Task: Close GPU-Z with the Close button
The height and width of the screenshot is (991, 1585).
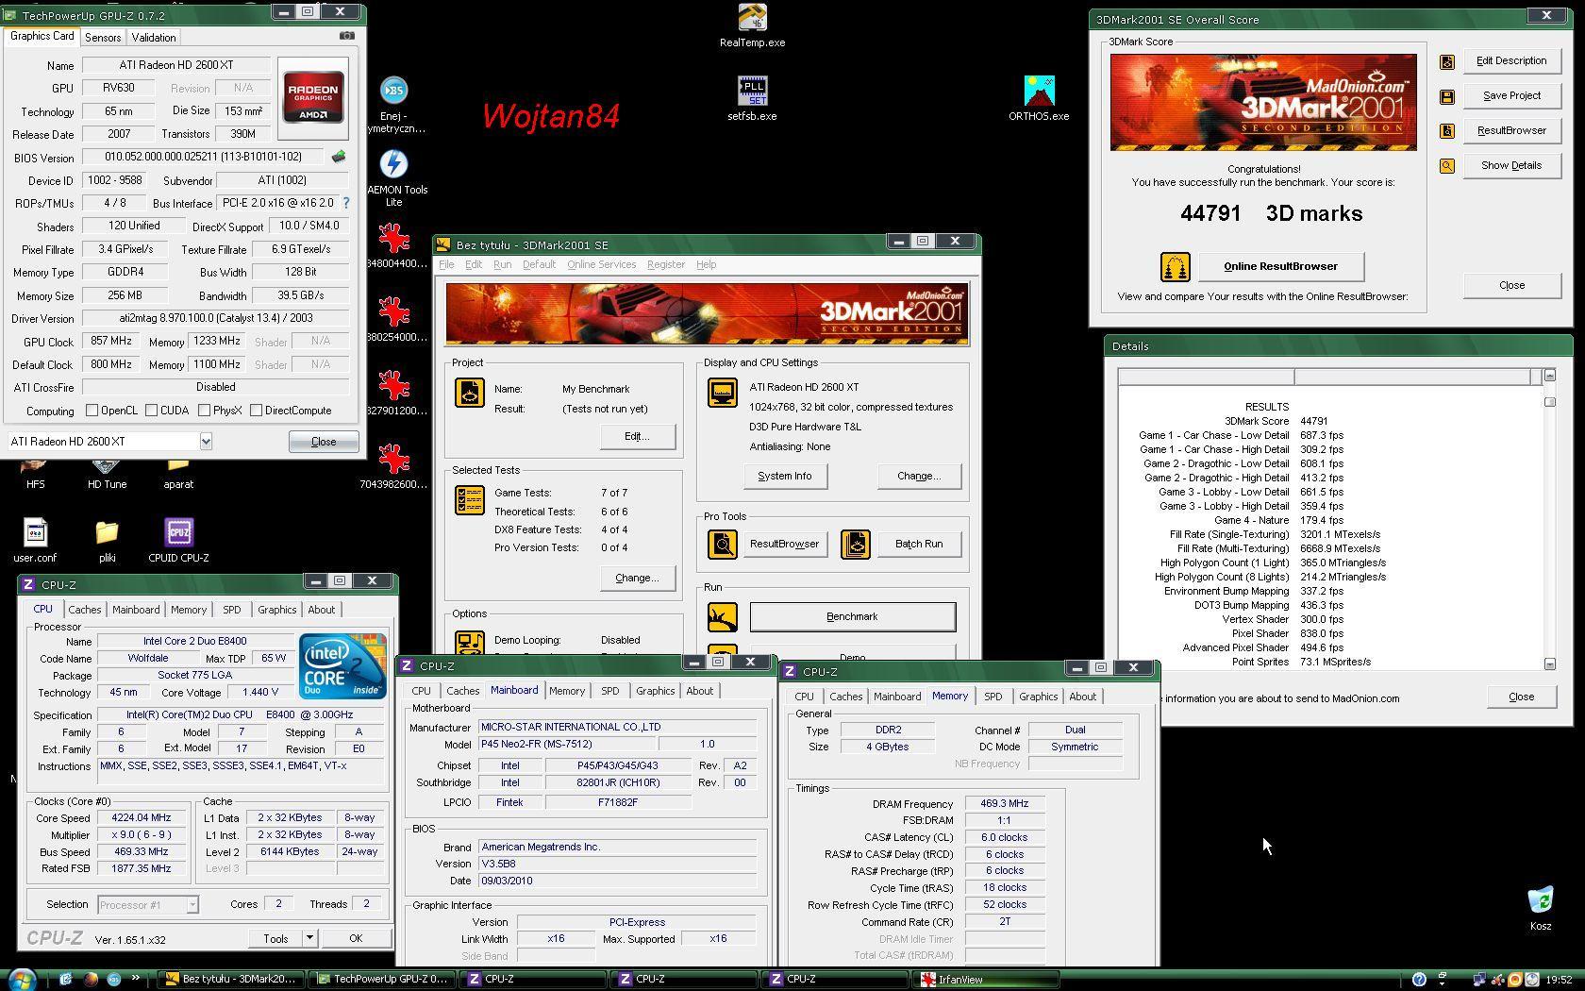Action: (x=324, y=442)
